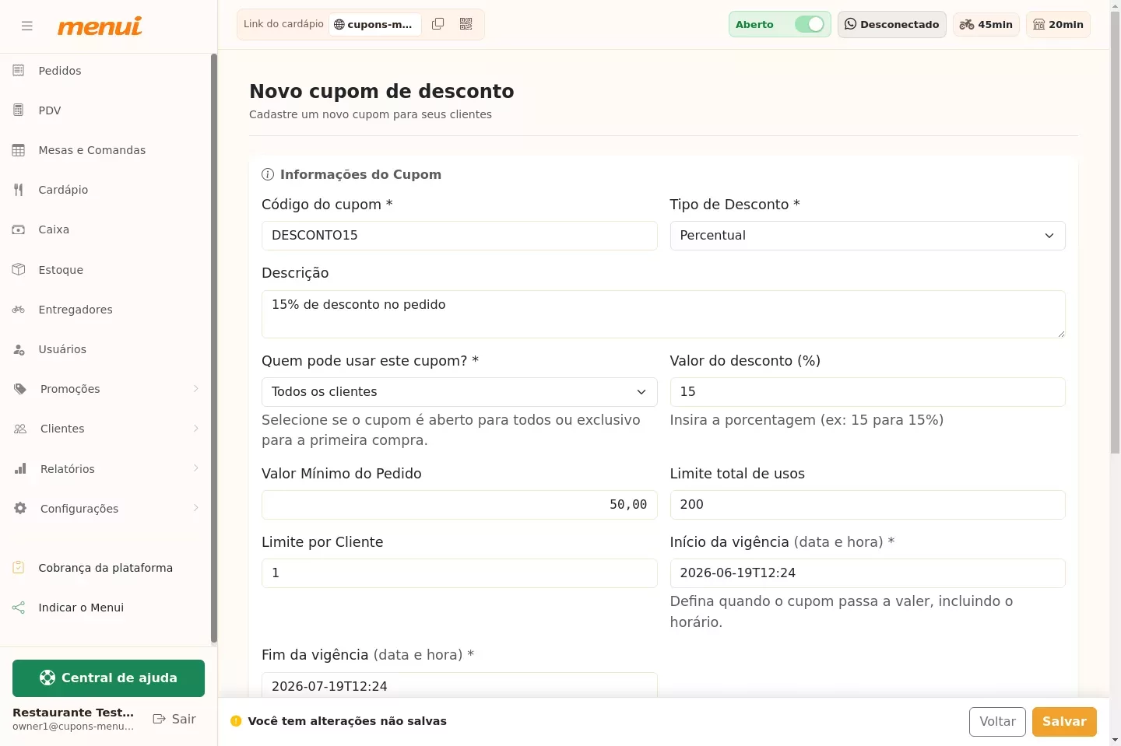
Task: Click the Valor do desconto (%) field
Action: (x=867, y=392)
